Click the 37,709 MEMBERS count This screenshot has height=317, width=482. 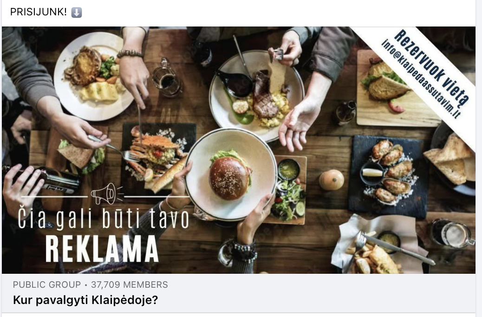[130, 284]
